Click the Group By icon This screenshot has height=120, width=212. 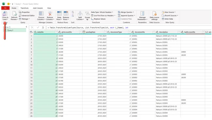click(x=87, y=13)
